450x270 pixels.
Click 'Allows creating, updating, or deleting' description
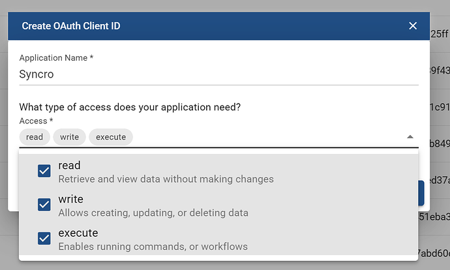coord(153,213)
